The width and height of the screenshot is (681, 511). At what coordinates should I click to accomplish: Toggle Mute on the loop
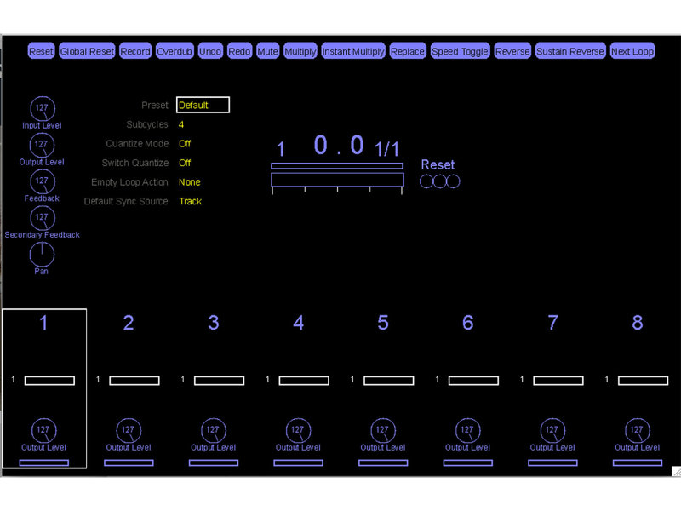[x=267, y=52]
